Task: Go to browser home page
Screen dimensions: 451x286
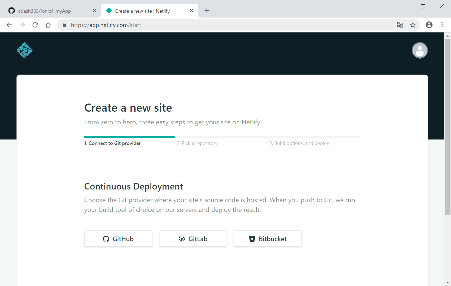Action: (x=48, y=25)
